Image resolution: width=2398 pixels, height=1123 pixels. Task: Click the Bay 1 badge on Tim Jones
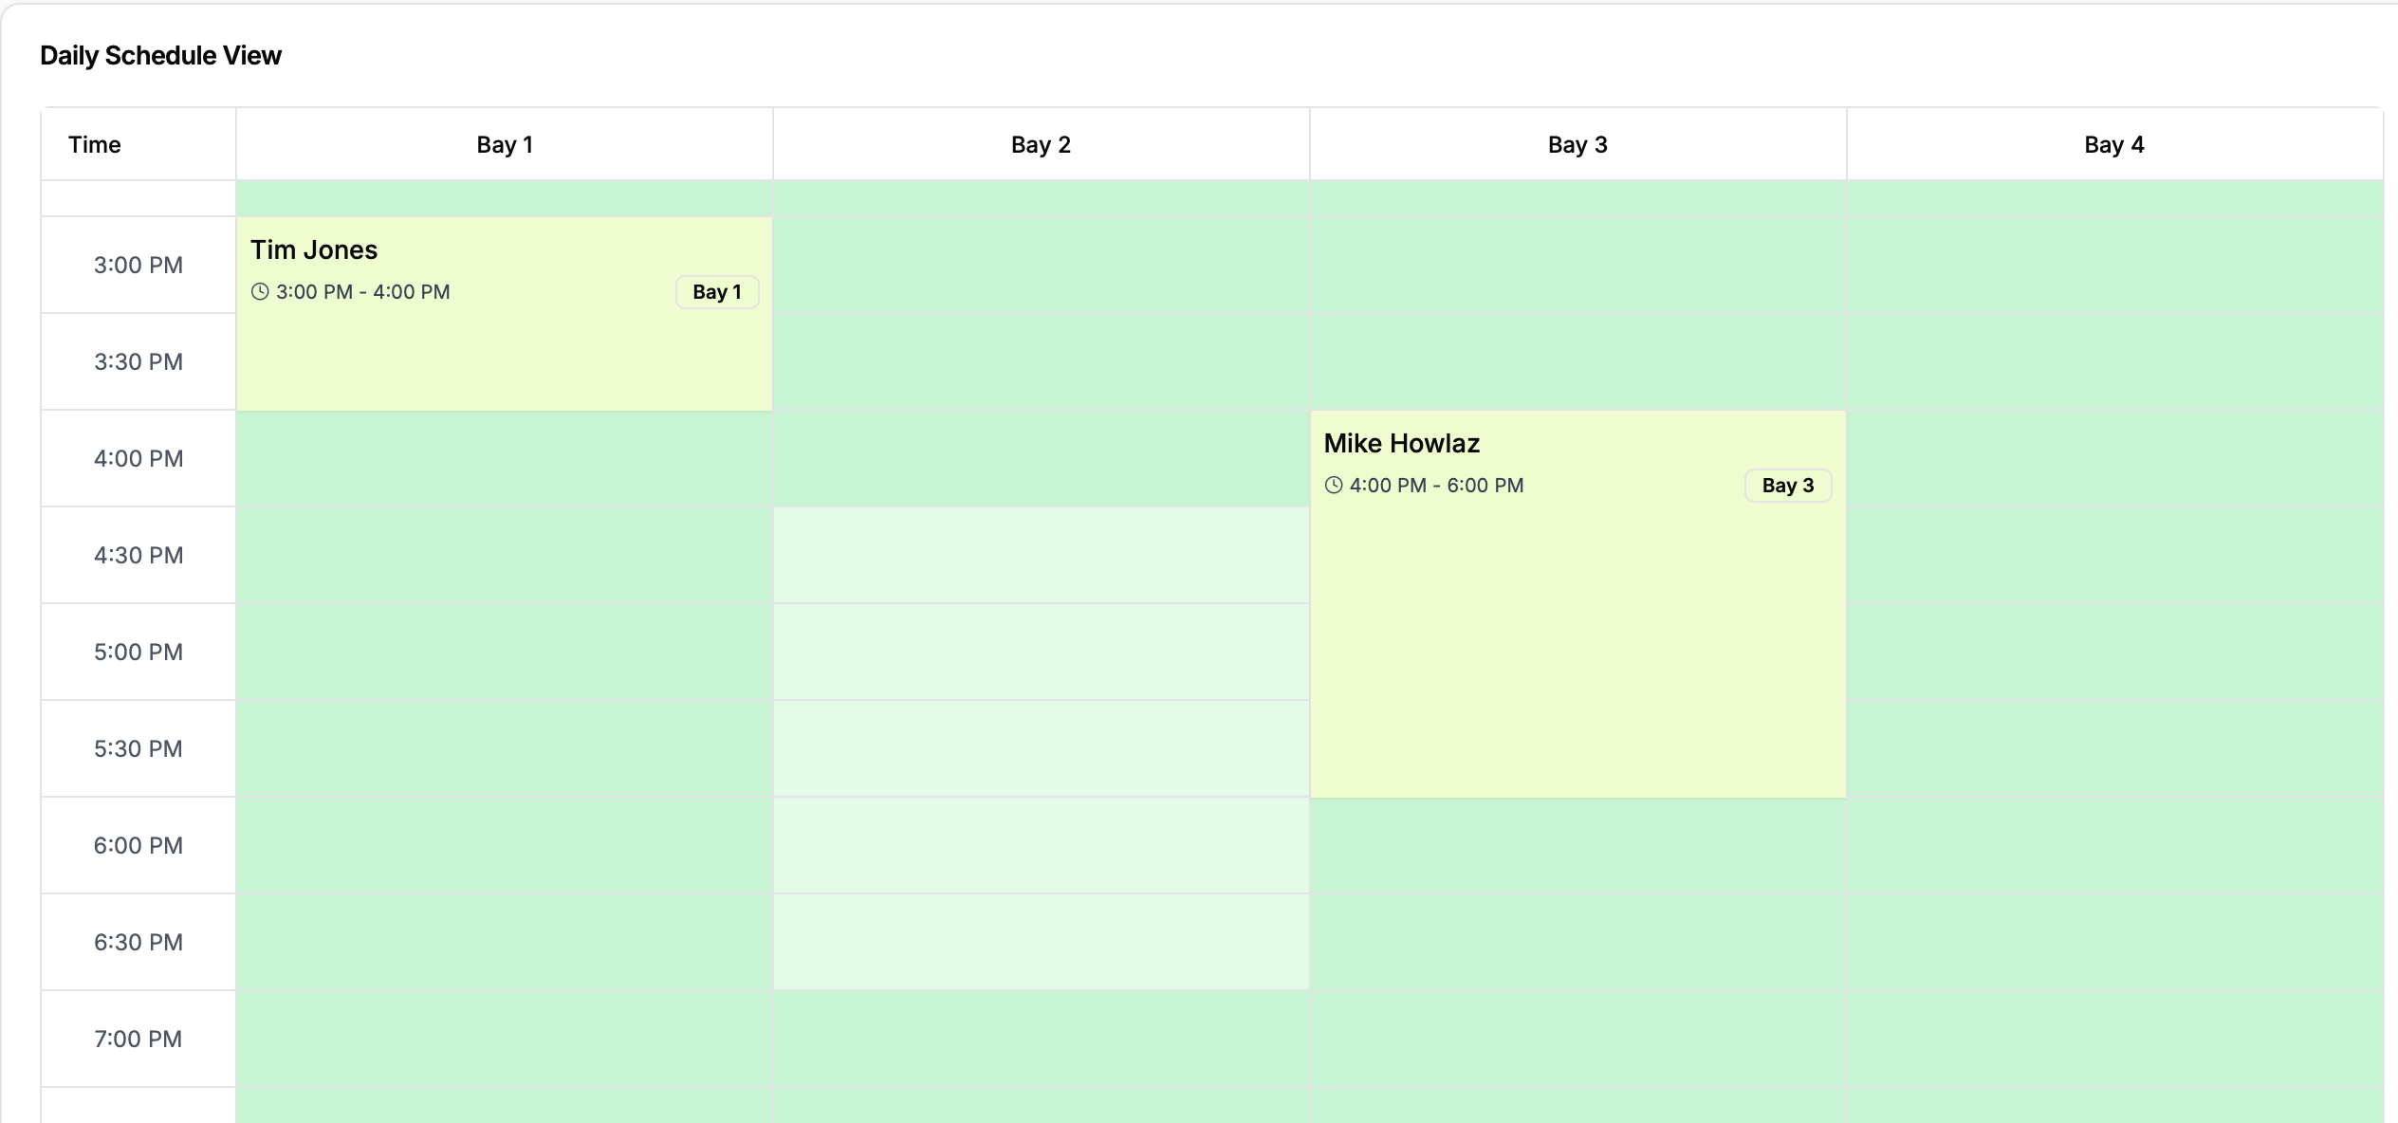[x=717, y=292]
